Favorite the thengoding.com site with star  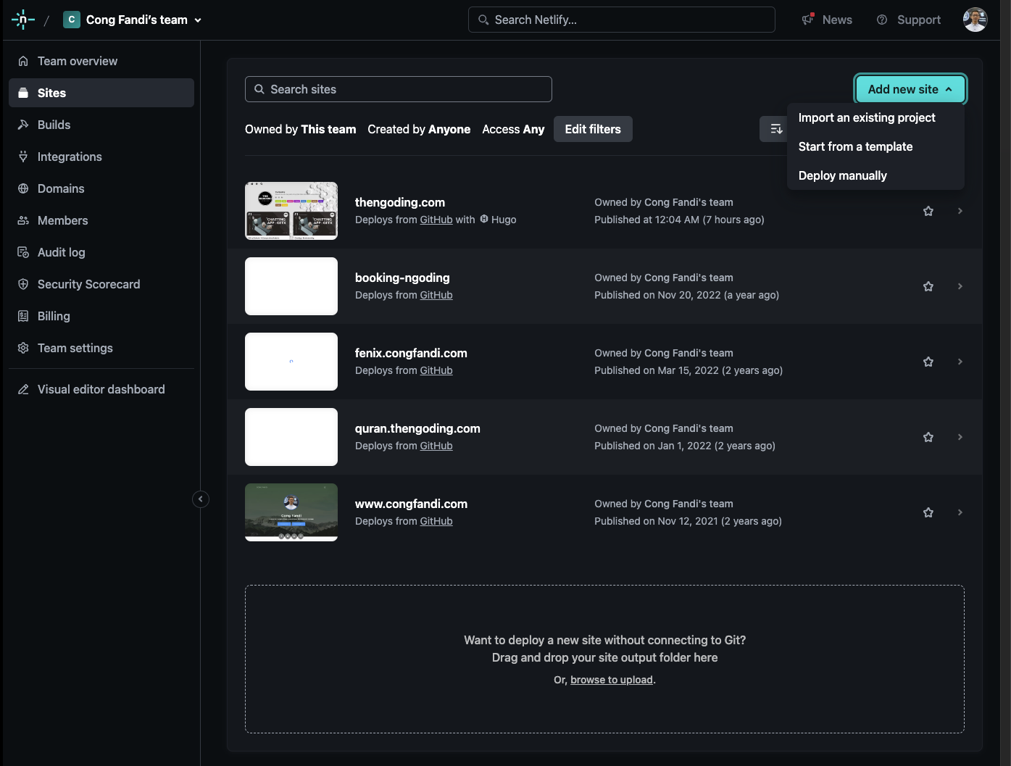click(x=928, y=211)
